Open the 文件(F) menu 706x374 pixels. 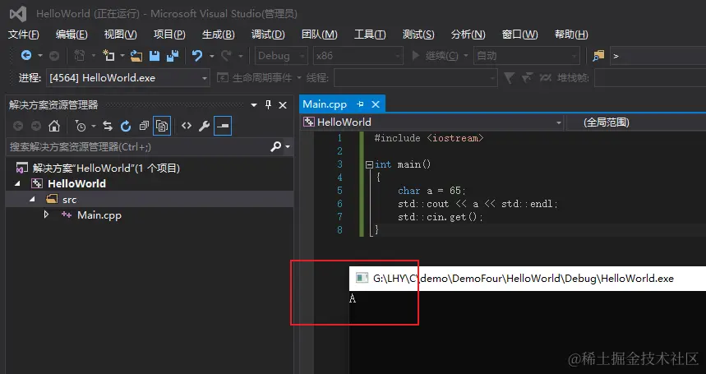click(23, 35)
